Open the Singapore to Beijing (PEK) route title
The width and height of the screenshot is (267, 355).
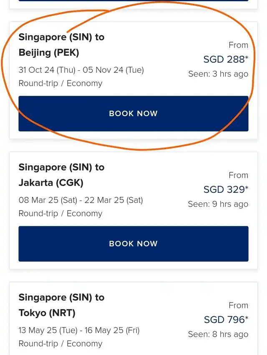click(x=61, y=45)
